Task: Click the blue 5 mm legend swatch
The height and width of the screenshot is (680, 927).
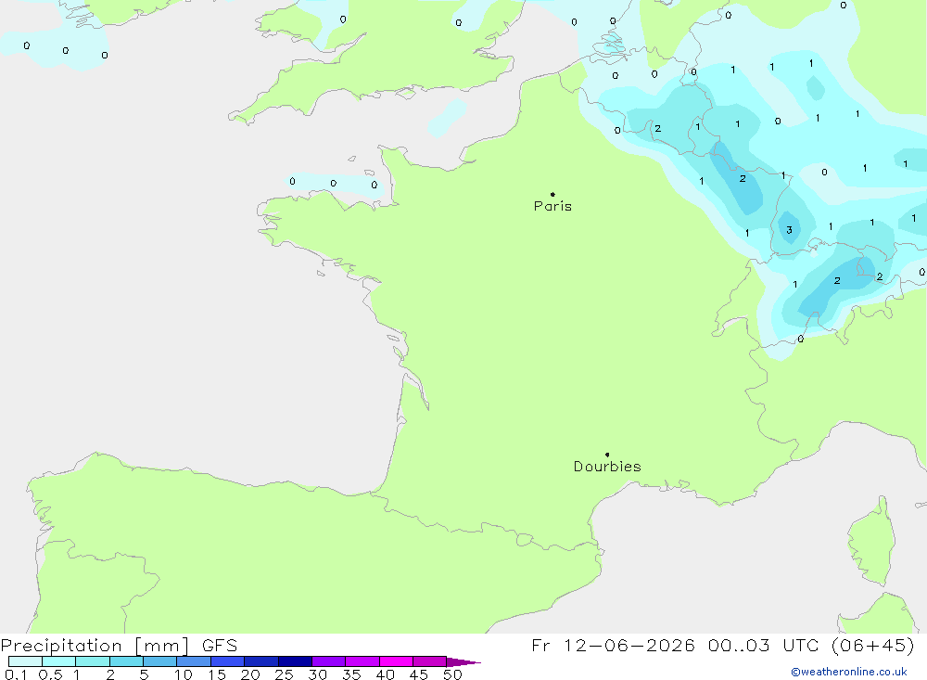Action: 160,661
